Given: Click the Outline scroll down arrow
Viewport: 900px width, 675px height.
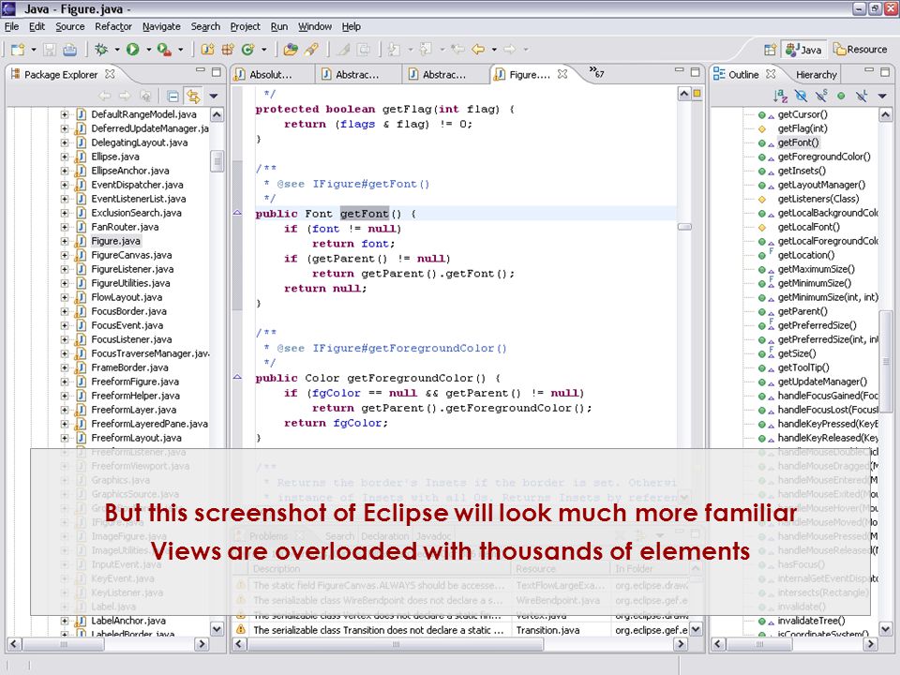Looking at the screenshot, I should [x=885, y=629].
